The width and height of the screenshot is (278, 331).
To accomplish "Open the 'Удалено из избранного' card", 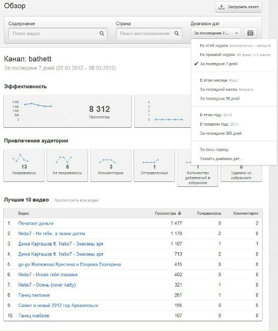I will tap(241, 173).
